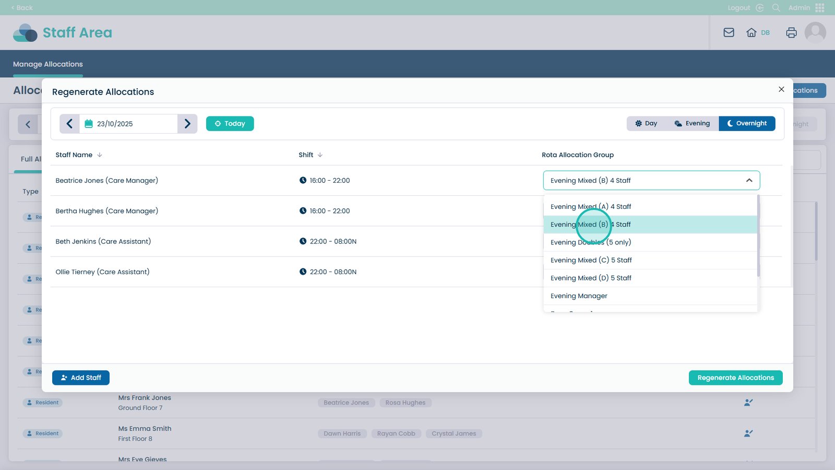Select the Overnight shift toggle

tap(747, 124)
